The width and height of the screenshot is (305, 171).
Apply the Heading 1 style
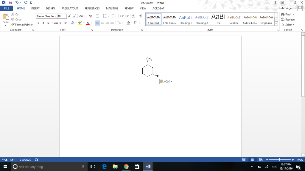click(186, 19)
